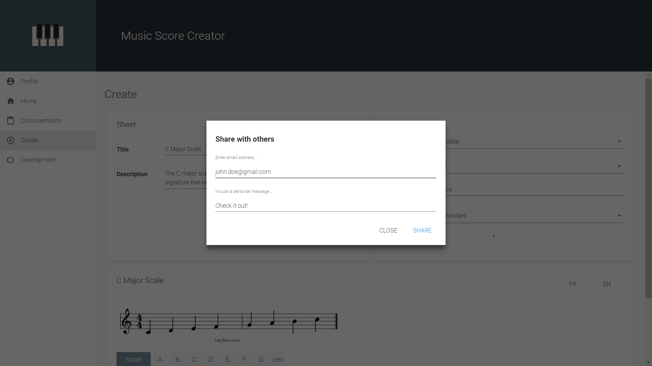The height and width of the screenshot is (366, 652).
Task: Click the piano keyboard logo
Action: pos(48,35)
